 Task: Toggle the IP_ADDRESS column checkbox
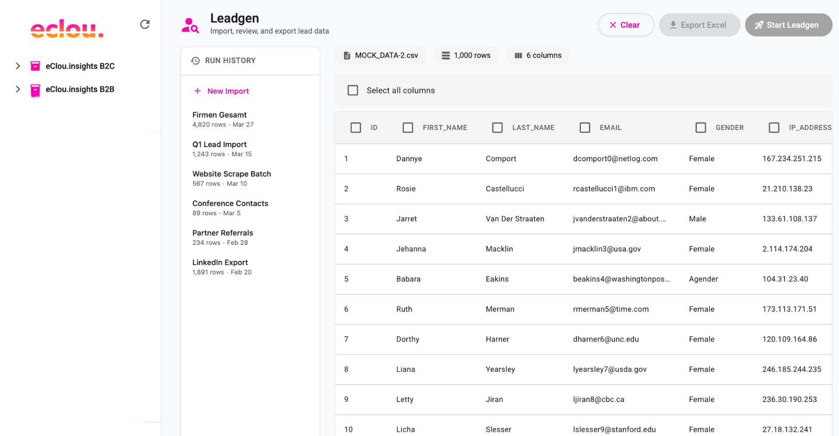(x=774, y=128)
